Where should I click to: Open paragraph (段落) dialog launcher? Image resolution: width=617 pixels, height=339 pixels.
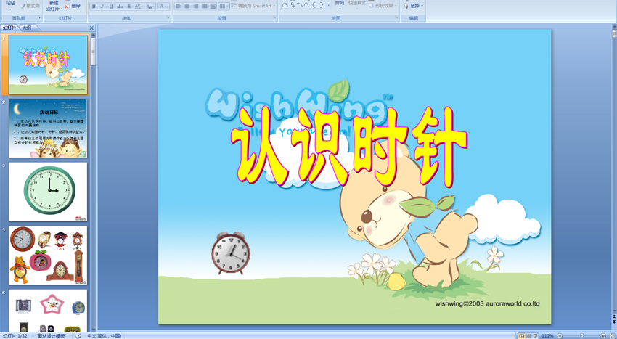pyautogui.click(x=274, y=18)
